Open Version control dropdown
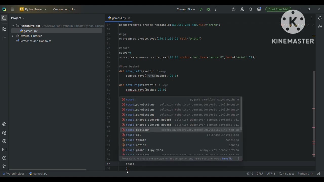Image resolution: width=324 pixels, height=182 pixels. click(x=64, y=9)
